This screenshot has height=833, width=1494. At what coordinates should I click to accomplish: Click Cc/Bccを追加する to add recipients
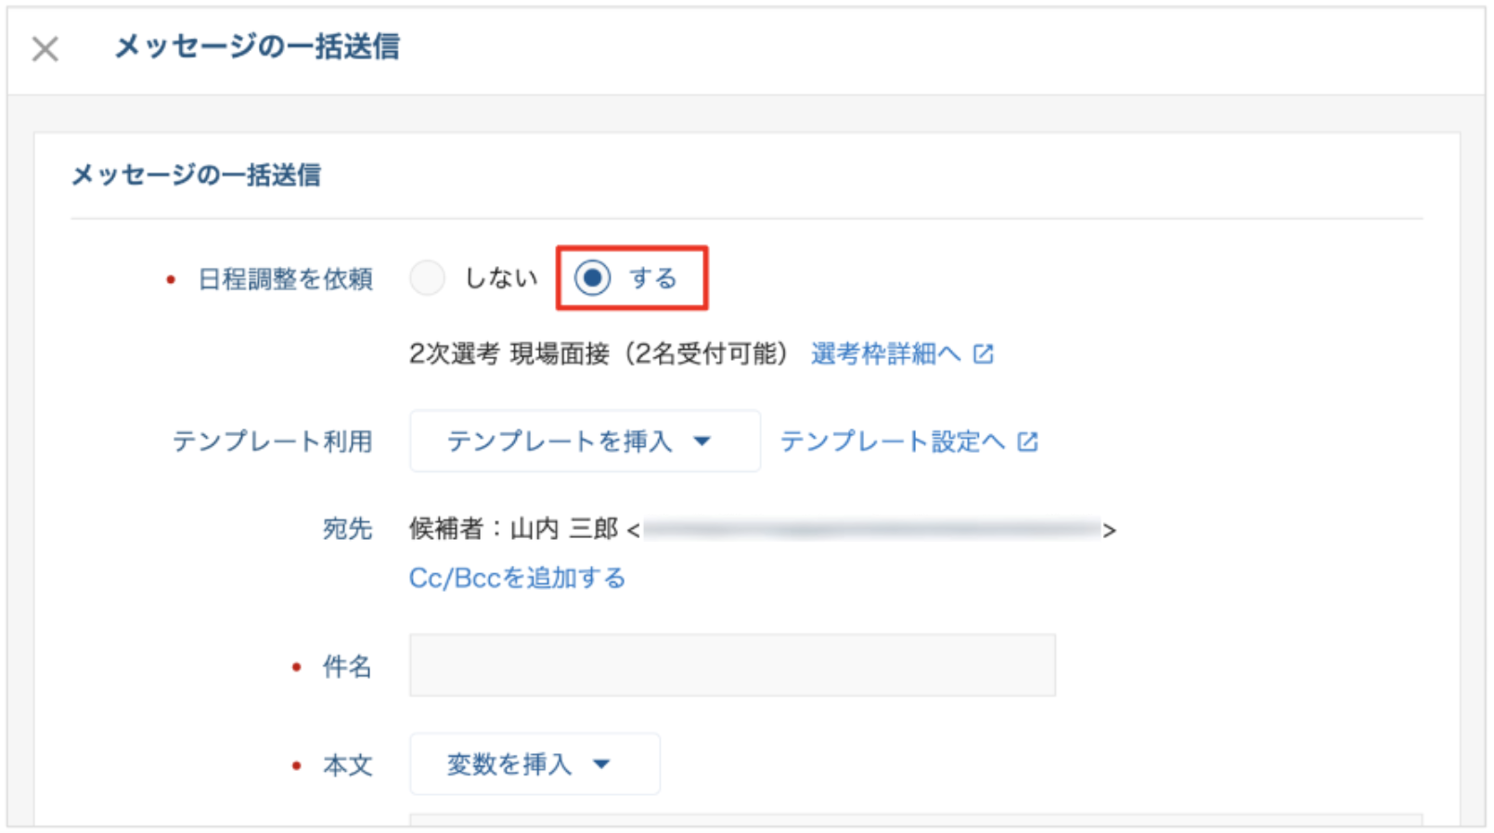[517, 578]
